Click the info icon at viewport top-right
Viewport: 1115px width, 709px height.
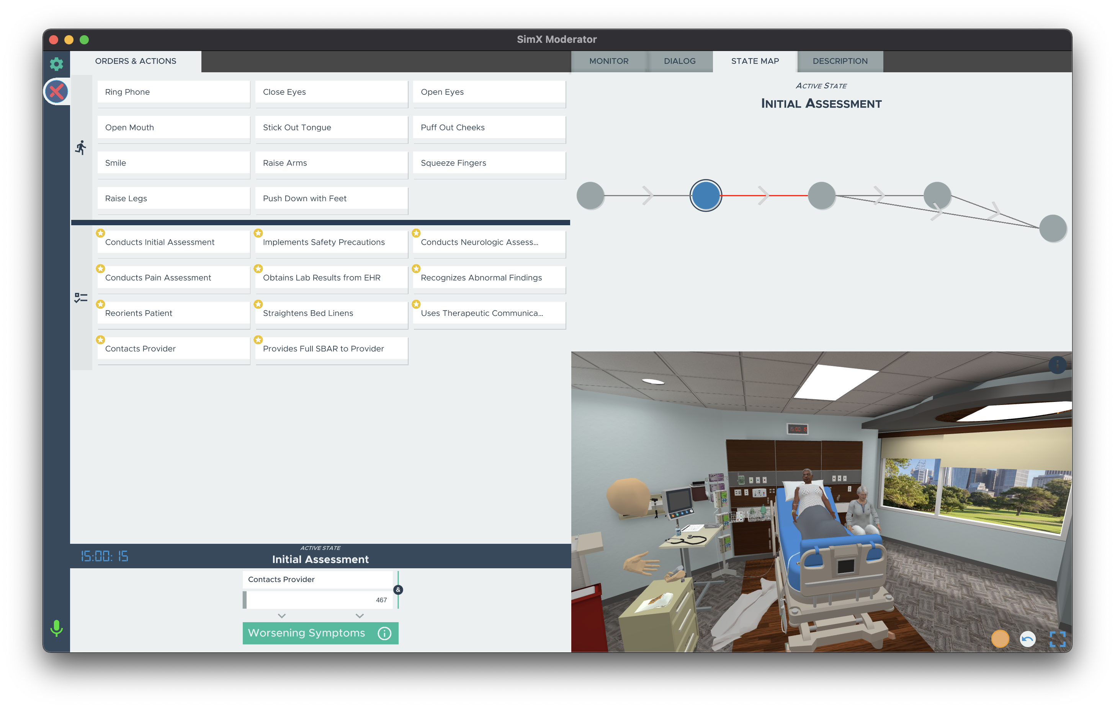pyautogui.click(x=1057, y=365)
